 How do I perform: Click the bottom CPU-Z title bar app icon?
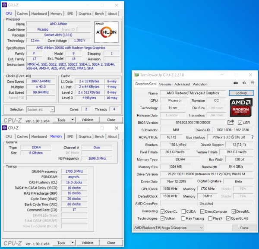click(x=4, y=128)
